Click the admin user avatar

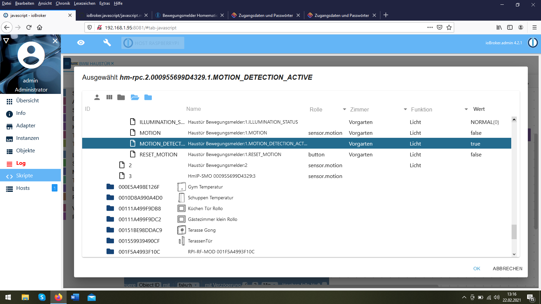pos(31,55)
